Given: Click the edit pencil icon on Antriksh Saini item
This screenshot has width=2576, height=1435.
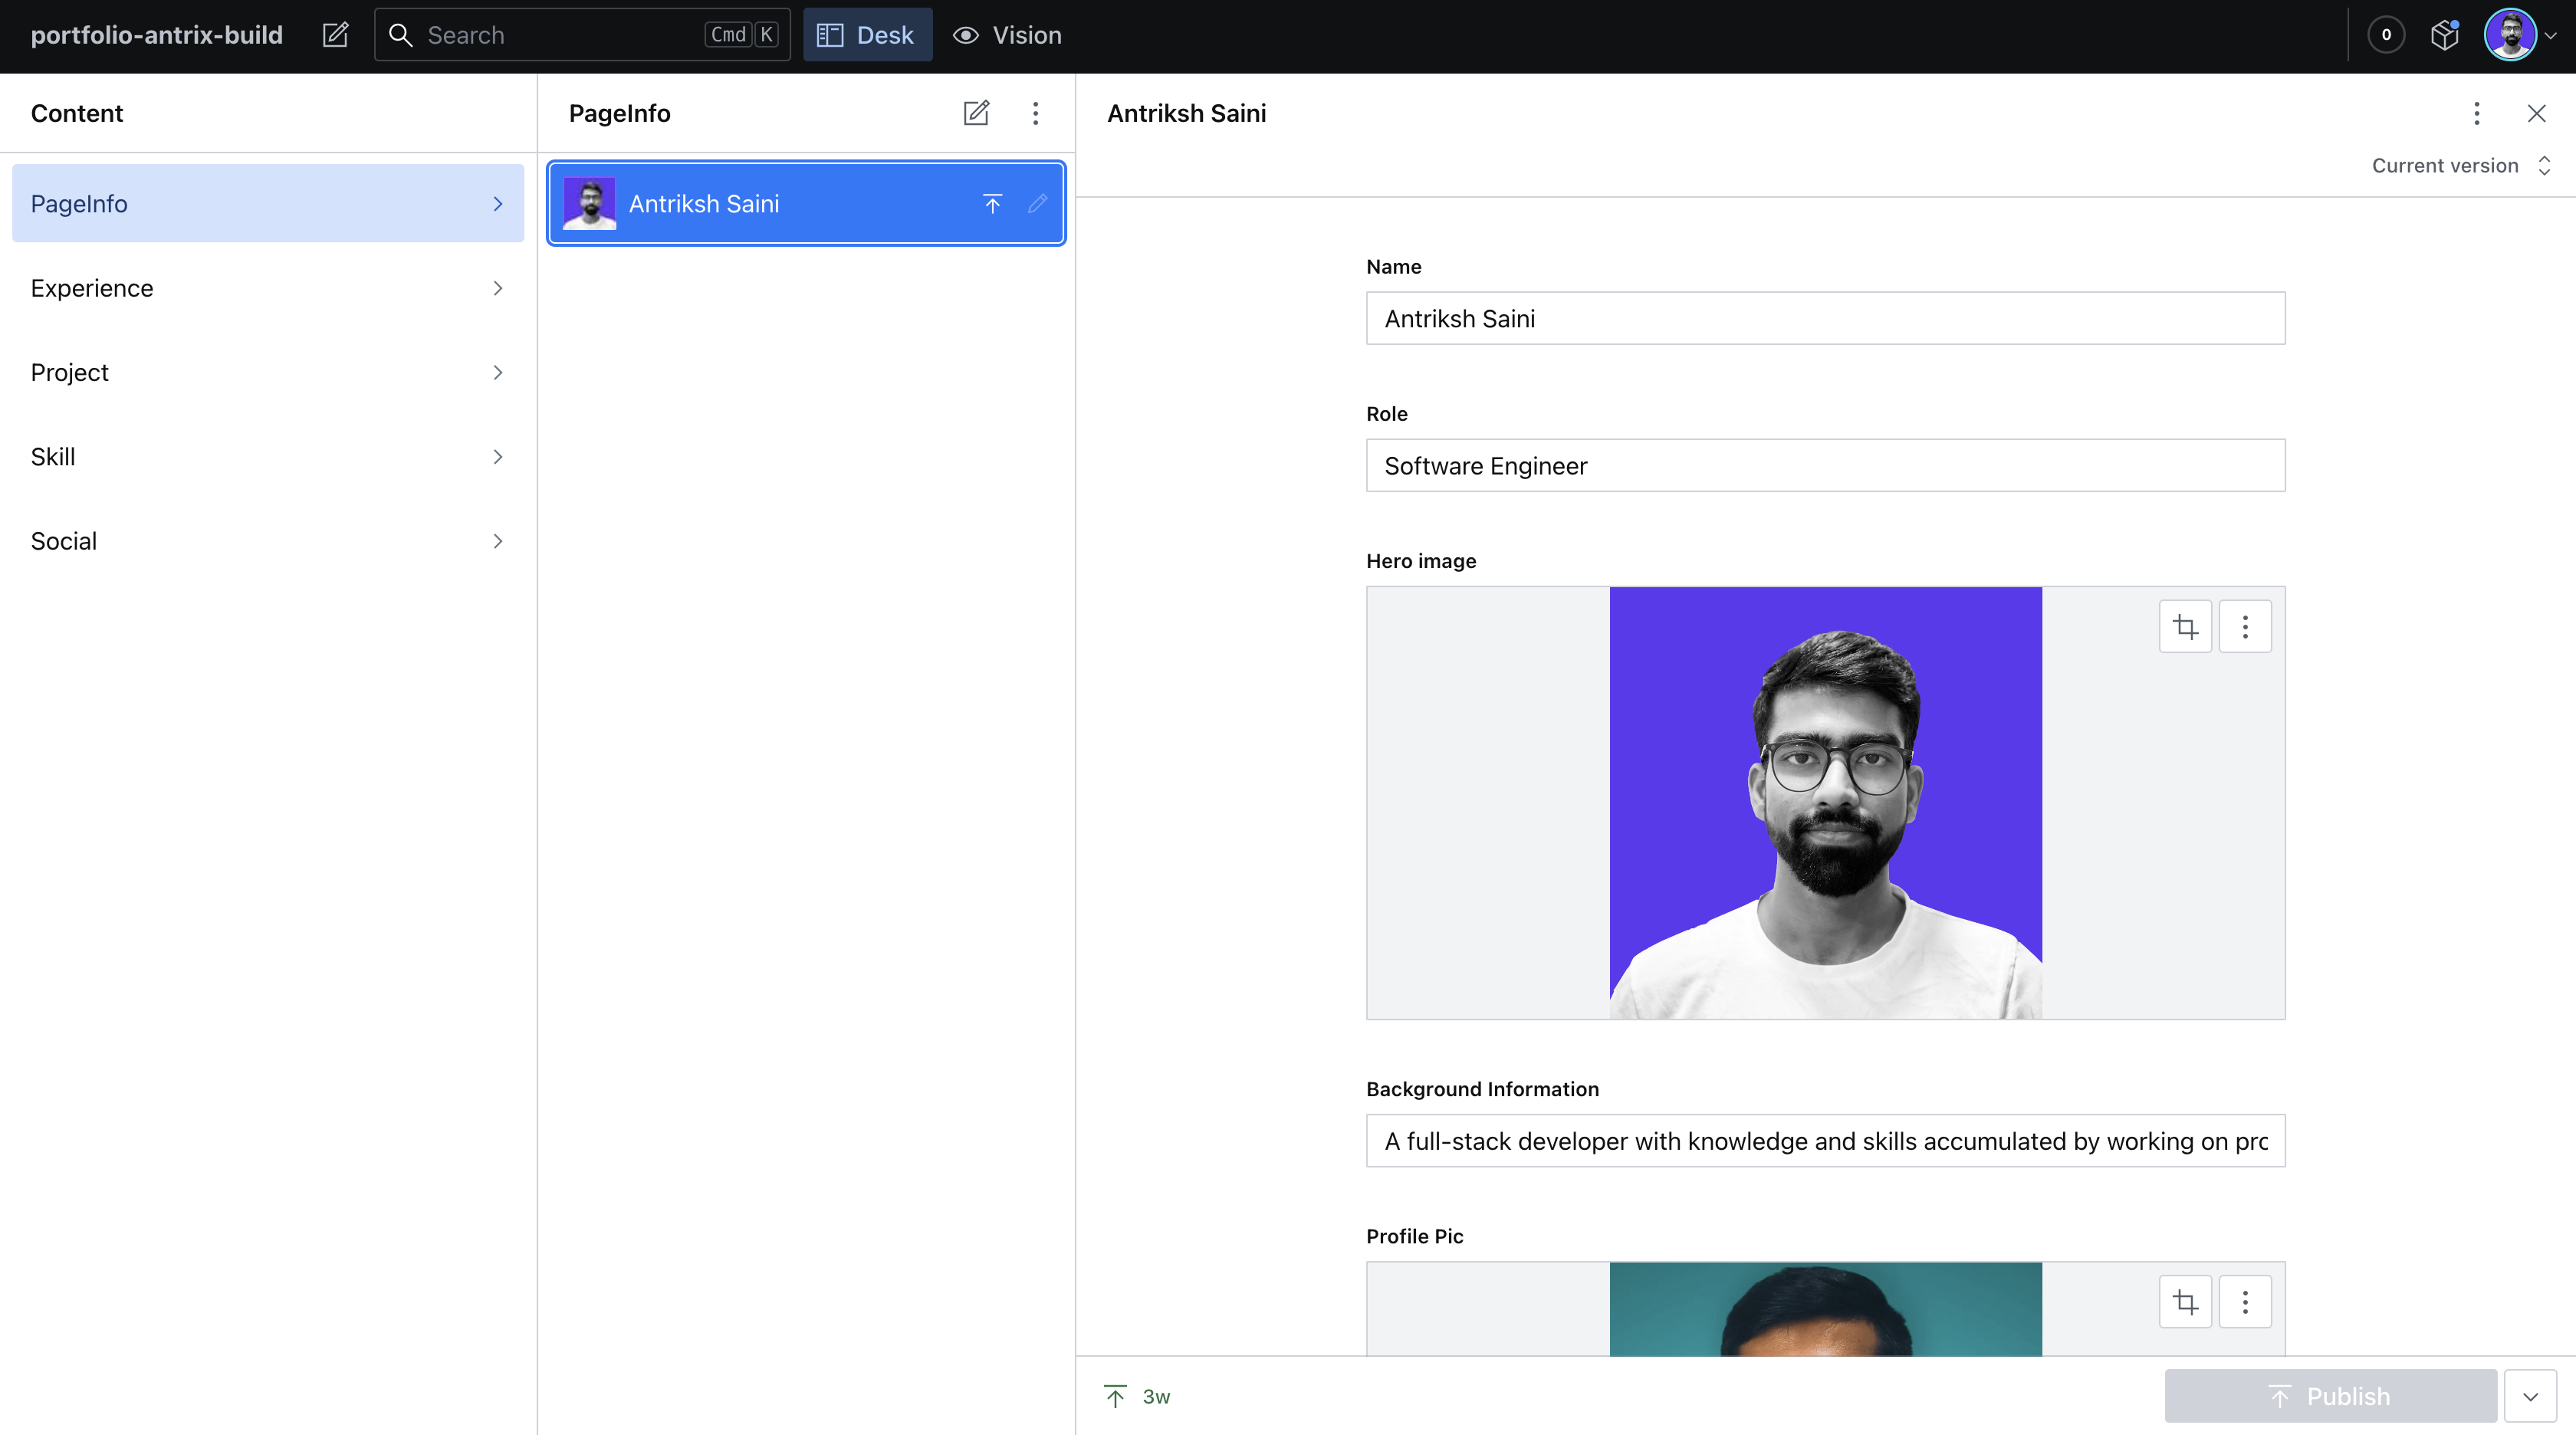Looking at the screenshot, I should tap(1037, 203).
